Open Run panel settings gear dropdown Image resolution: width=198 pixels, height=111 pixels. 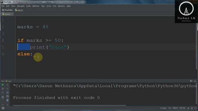tap(191, 81)
